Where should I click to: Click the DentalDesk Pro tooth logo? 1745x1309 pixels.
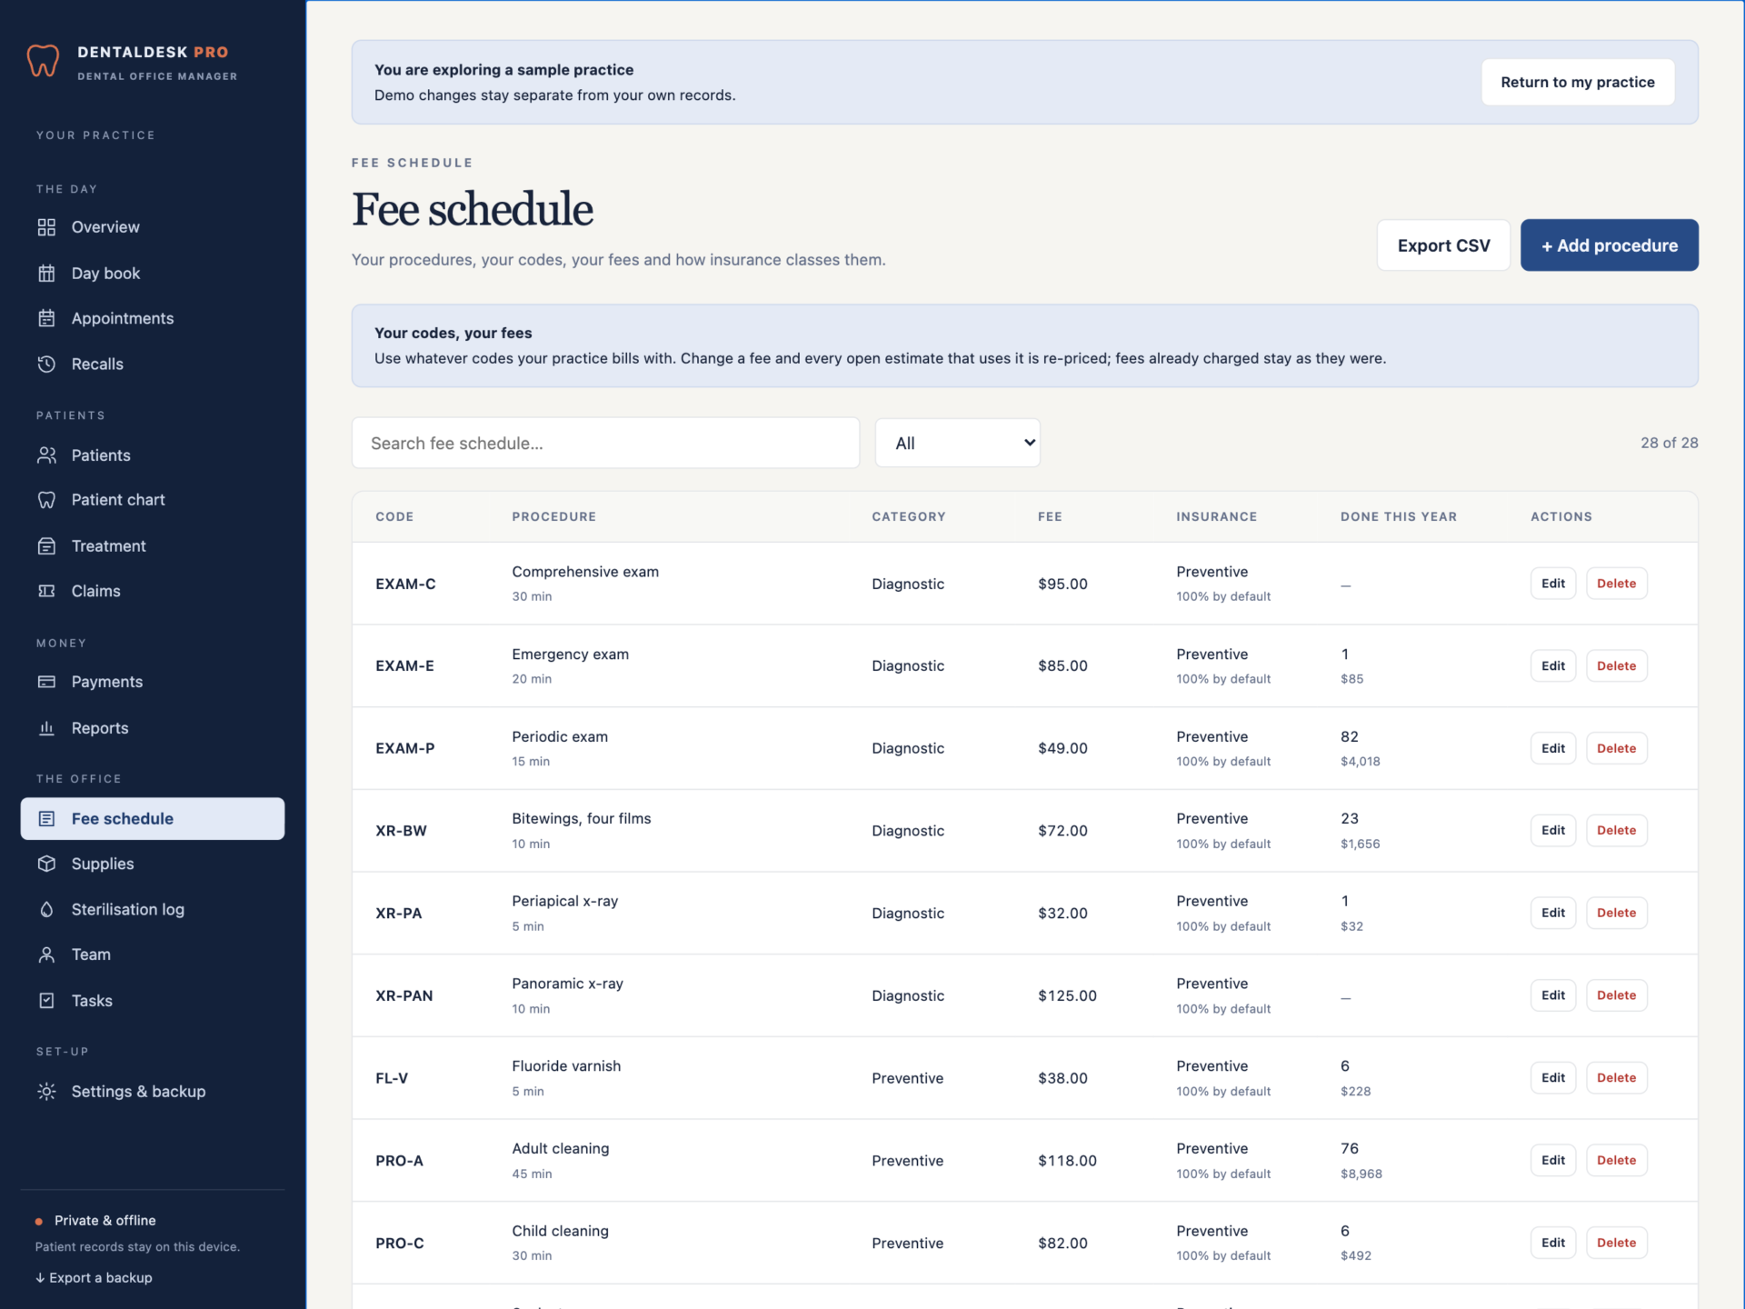tap(43, 61)
